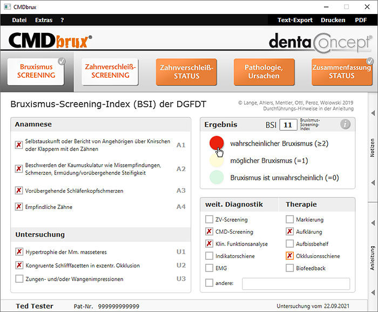
Task: Minimize the CMDbrux window
Action: pyautogui.click(x=326, y=6)
